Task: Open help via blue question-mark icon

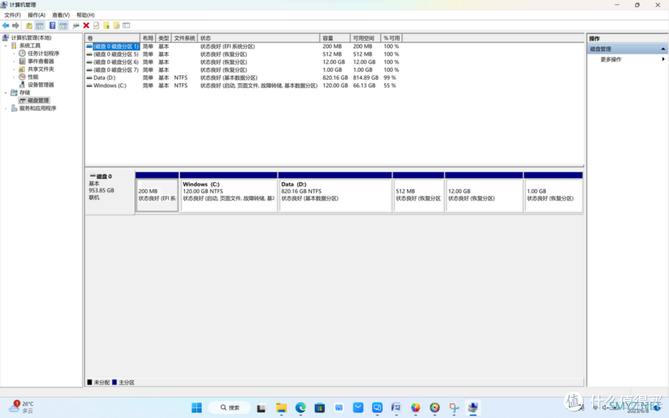Action: click(52, 25)
